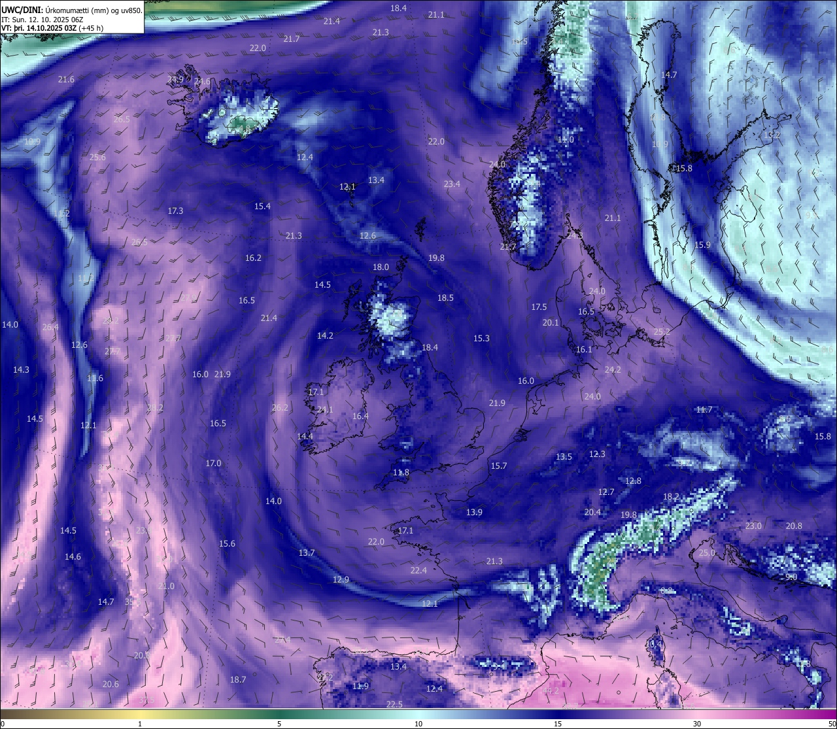837x729 pixels.
Task: Click the map value '15.6'
Action: 227,544
